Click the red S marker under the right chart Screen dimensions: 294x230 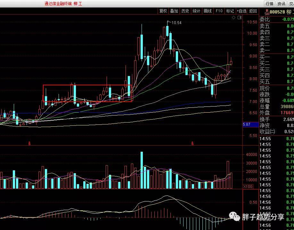[192, 143]
